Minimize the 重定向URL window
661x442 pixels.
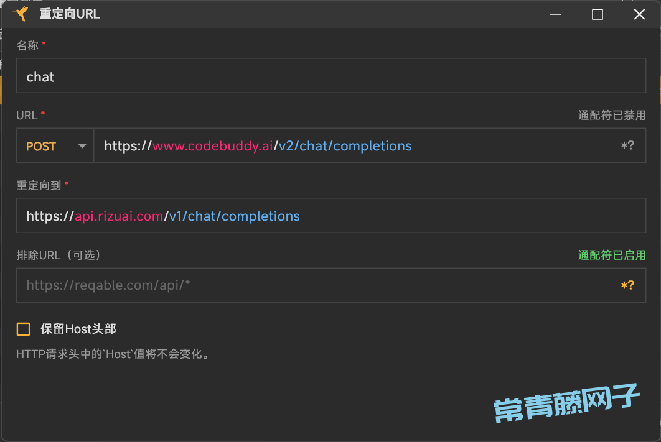[x=555, y=14]
